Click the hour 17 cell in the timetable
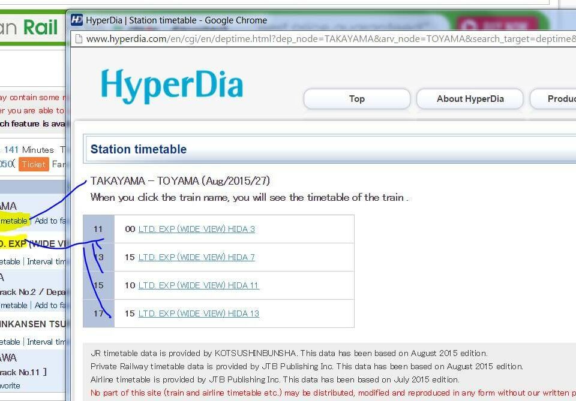 (98, 313)
